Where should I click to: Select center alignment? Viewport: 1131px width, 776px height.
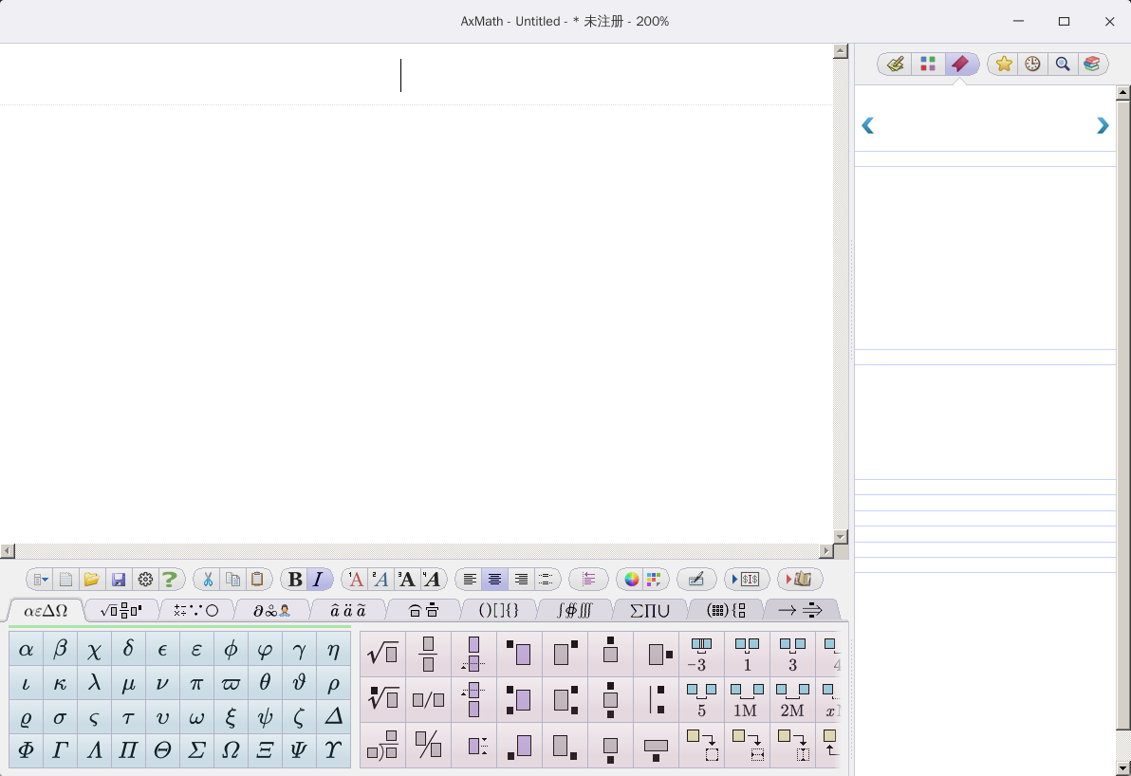(494, 580)
